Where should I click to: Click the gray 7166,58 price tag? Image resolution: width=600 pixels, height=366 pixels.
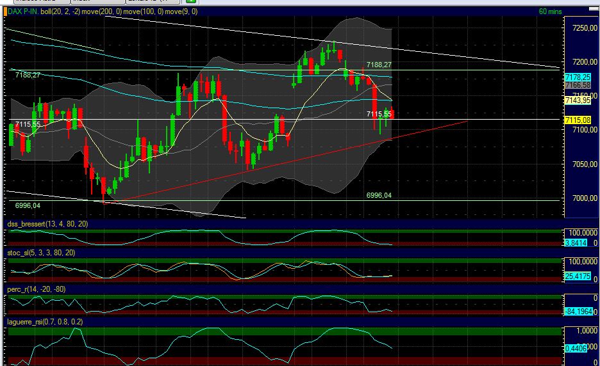[x=578, y=85]
